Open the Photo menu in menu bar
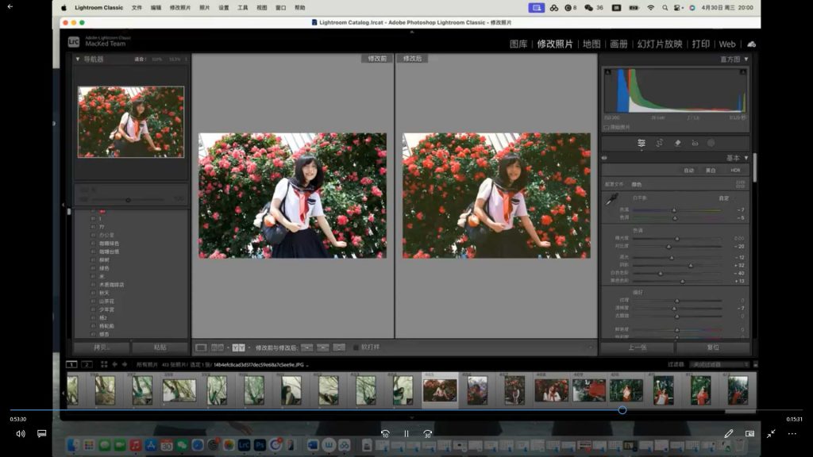The width and height of the screenshot is (813, 457). point(205,7)
